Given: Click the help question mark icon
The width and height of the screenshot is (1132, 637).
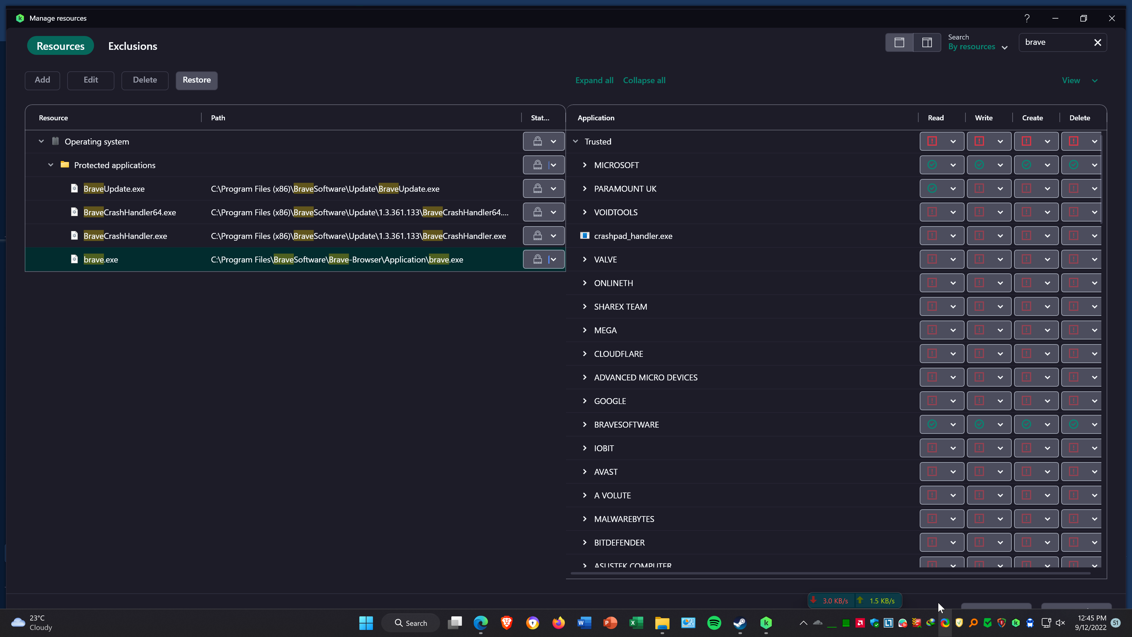Looking at the screenshot, I should coord(1026,18).
